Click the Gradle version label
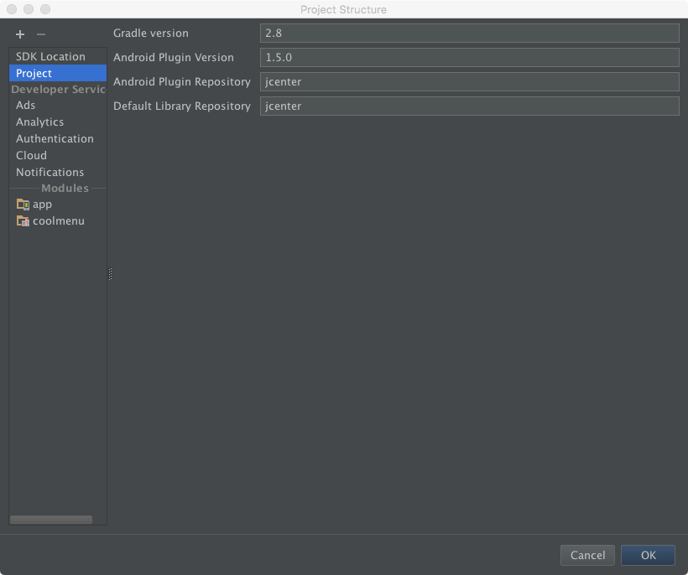The height and width of the screenshot is (575, 688). 151,34
